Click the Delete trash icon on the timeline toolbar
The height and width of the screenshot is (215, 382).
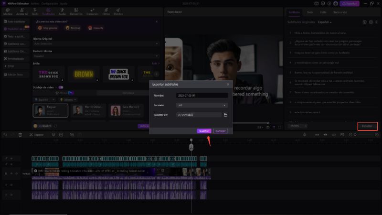point(20,135)
